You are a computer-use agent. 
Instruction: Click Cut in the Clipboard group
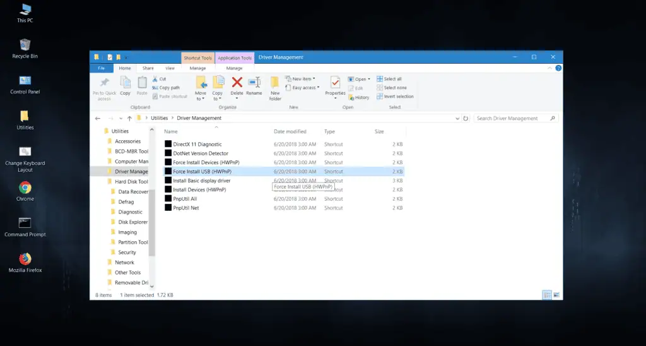click(159, 79)
